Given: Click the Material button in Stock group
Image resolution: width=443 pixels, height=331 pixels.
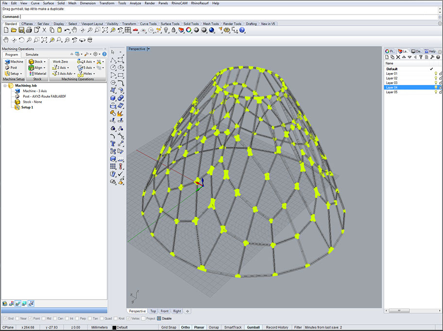Looking at the screenshot, I should coord(37,74).
